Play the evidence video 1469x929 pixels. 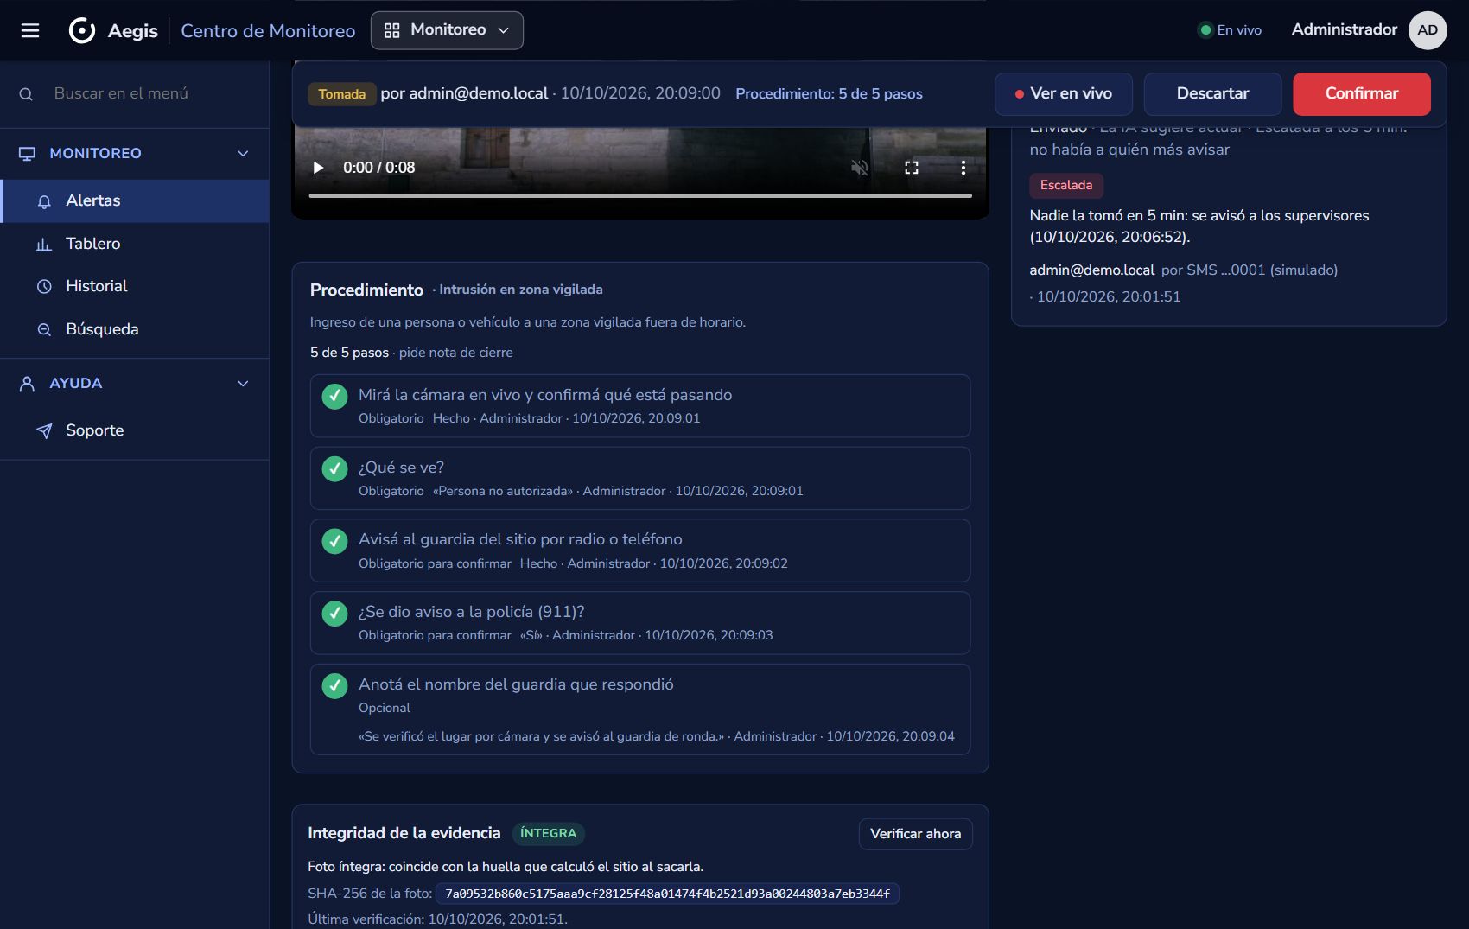(318, 168)
